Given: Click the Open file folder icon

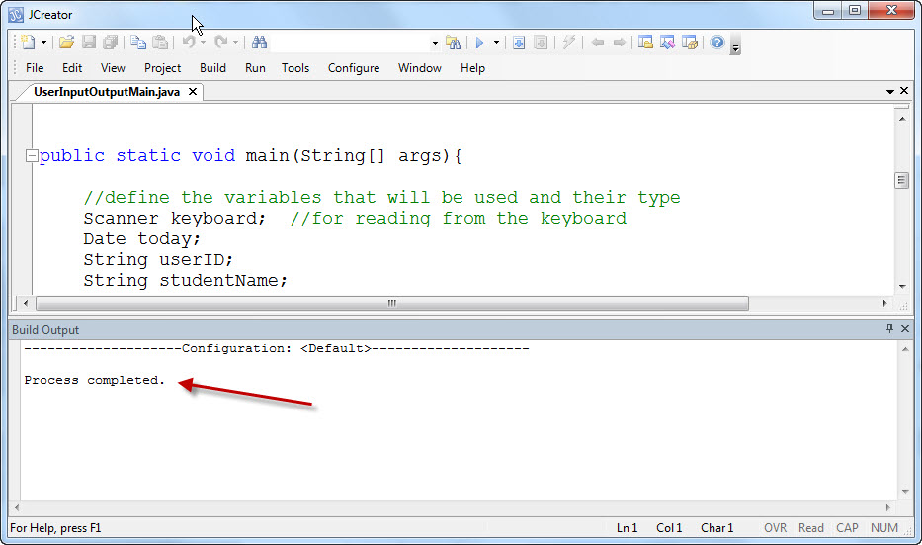Looking at the screenshot, I should [x=66, y=43].
